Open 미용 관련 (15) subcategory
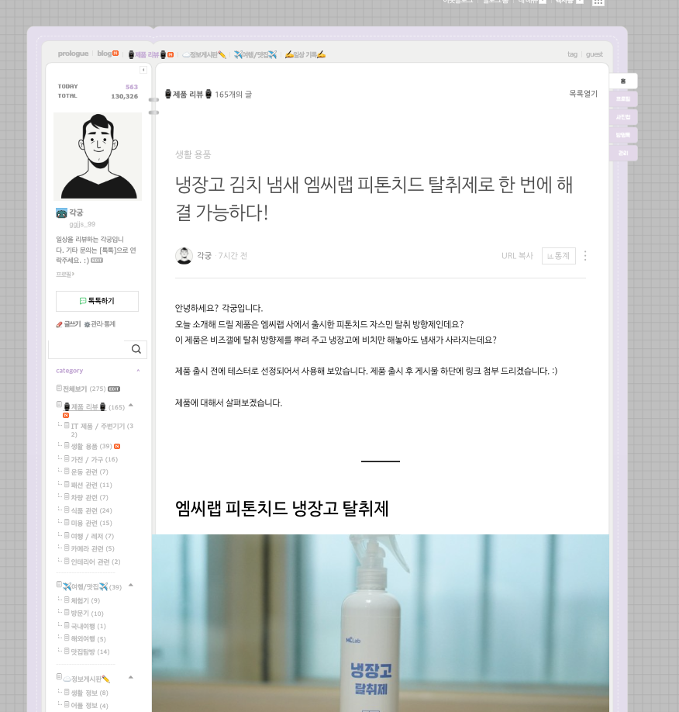This screenshot has width=679, height=712. point(91,523)
